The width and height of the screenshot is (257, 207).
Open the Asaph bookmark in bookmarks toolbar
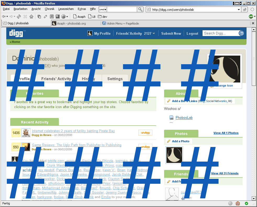pos(79,16)
